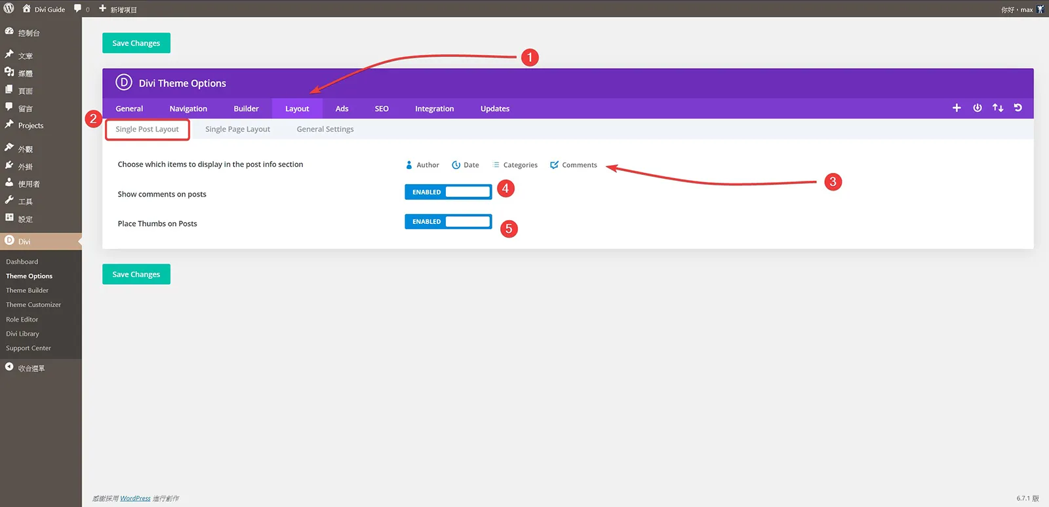The width and height of the screenshot is (1049, 507).
Task: Open Theme Builder in the Divi submenu
Action: coord(28,290)
